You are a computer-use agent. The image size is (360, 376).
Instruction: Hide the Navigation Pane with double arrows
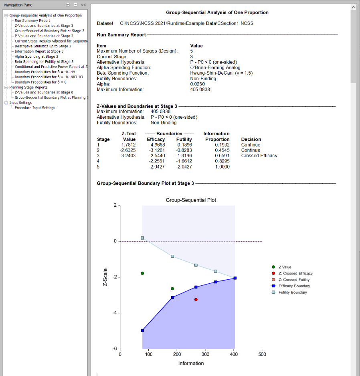pyautogui.click(x=83, y=5)
